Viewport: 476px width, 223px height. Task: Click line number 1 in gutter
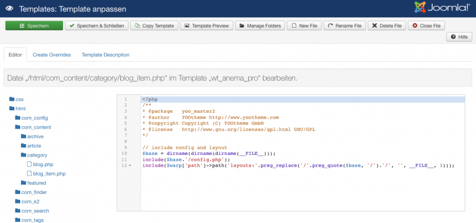click(x=126, y=99)
